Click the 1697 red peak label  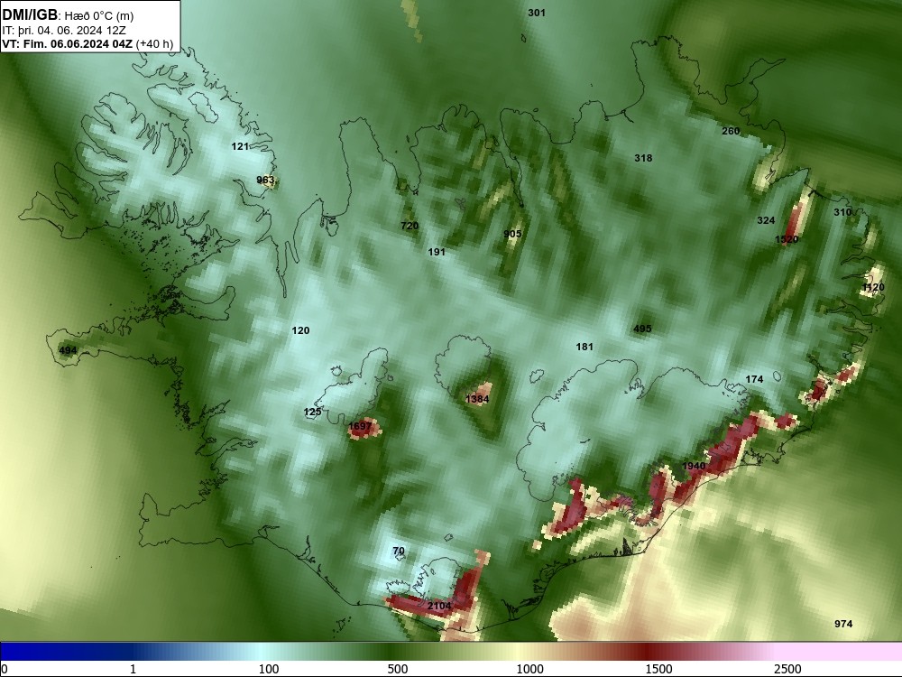point(360,427)
